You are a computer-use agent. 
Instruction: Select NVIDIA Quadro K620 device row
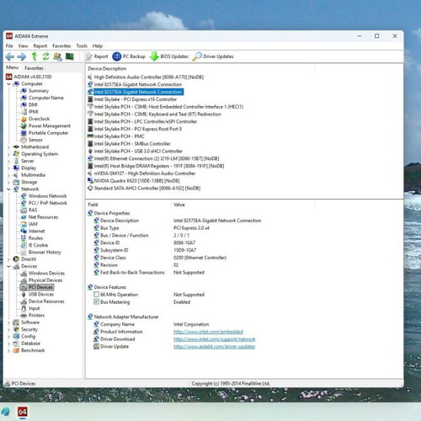pyautogui.click(x=136, y=181)
